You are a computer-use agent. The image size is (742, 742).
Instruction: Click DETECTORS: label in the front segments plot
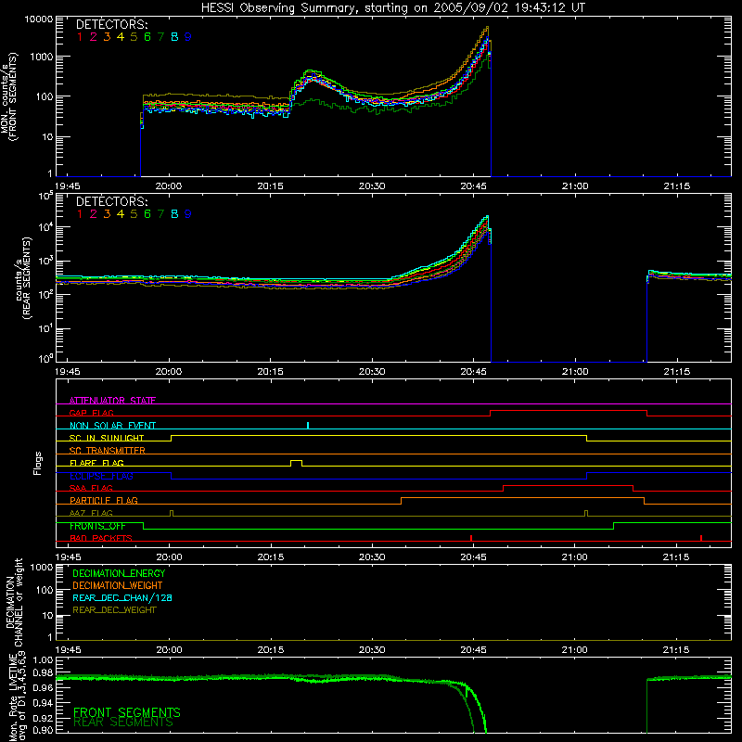pyautogui.click(x=111, y=24)
